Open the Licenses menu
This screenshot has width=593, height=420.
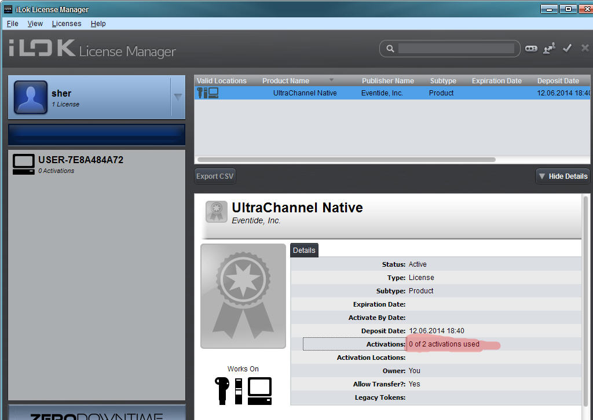(x=66, y=24)
